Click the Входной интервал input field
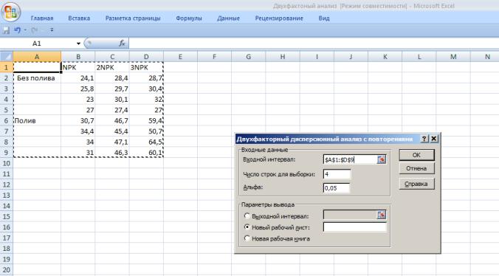This screenshot has height=276, width=499. [350, 159]
